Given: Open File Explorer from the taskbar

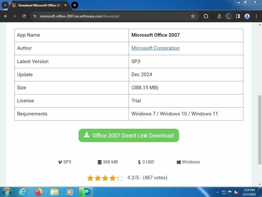Looking at the screenshot, I should [54, 192].
